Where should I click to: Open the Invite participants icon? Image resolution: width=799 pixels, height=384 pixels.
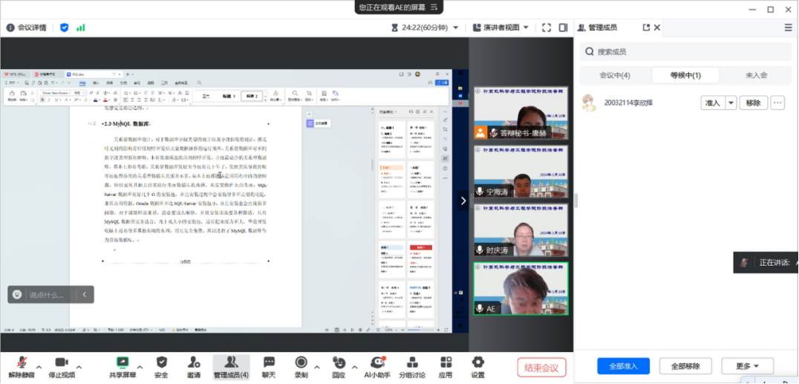(x=194, y=362)
